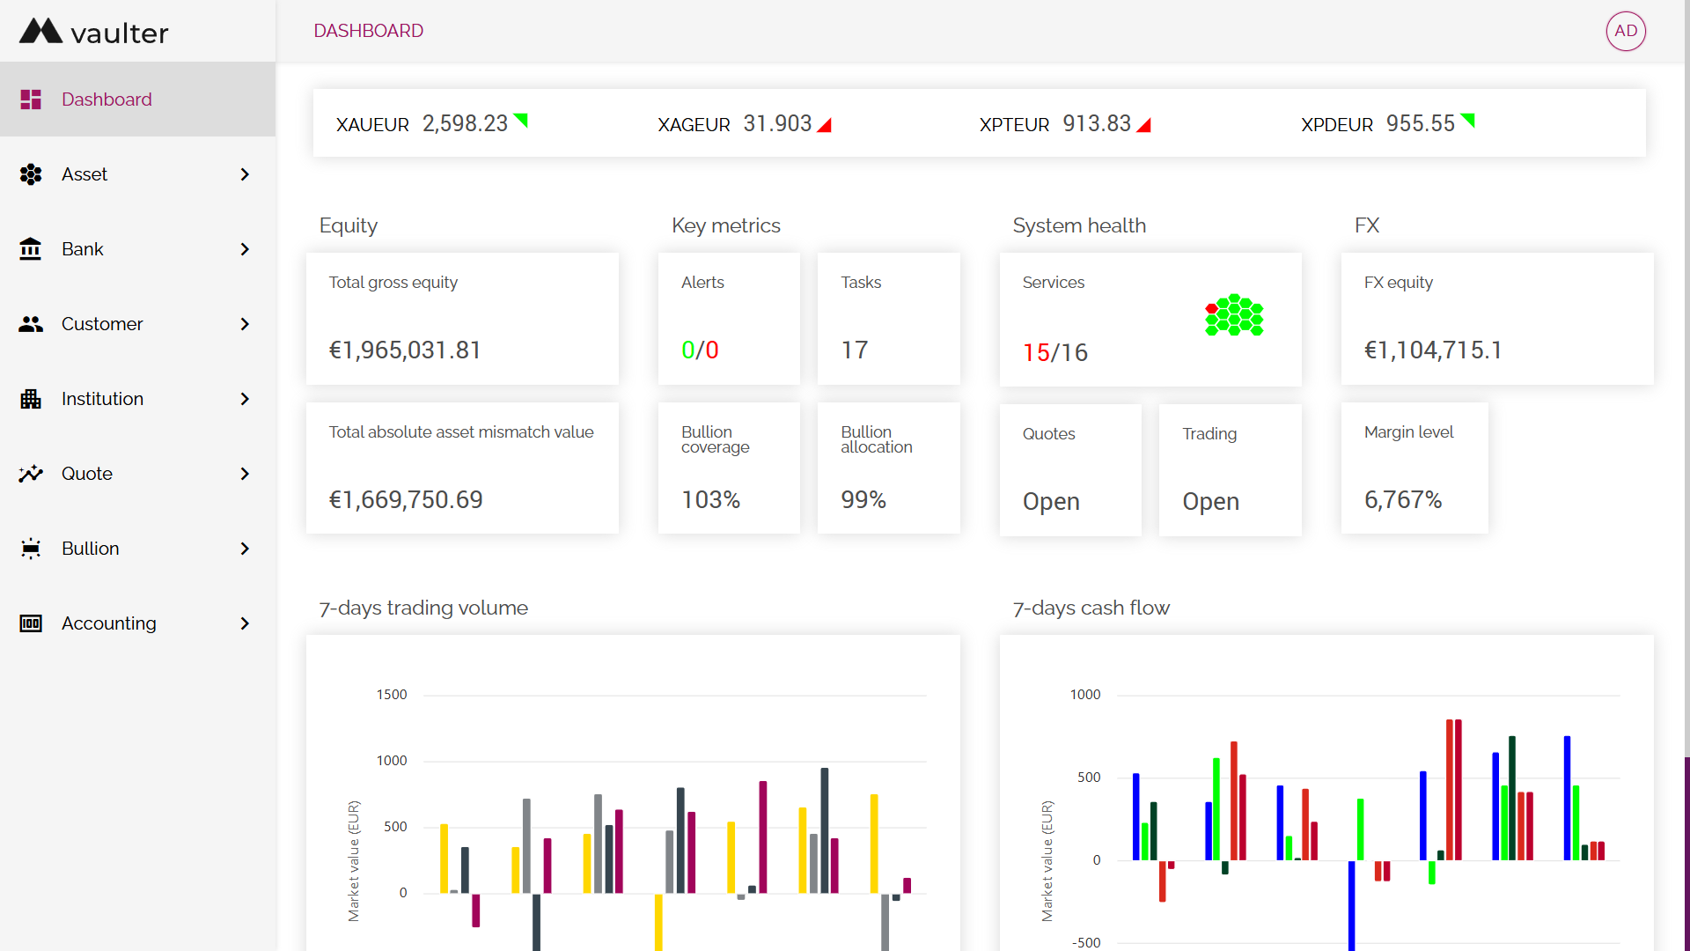Viewport: 1690px width, 951px height.
Task: Click the Services hexagon status icon
Action: pyautogui.click(x=1234, y=315)
